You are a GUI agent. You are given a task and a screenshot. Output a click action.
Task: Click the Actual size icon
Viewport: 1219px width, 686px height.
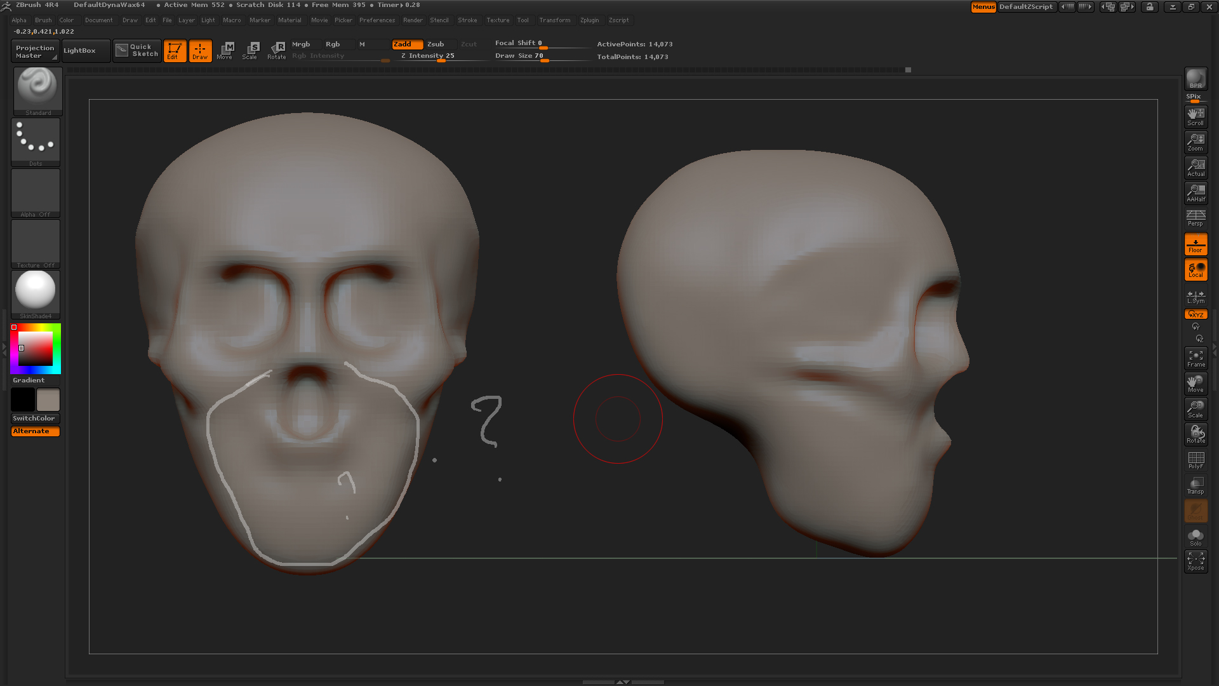click(1196, 166)
